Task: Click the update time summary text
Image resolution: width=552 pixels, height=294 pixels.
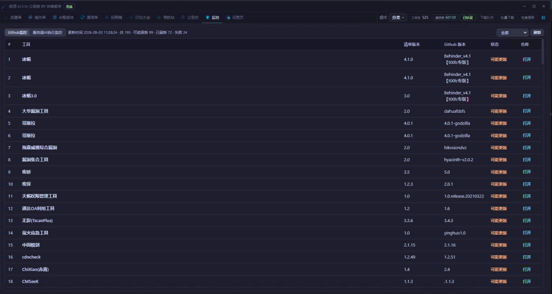Action: coord(127,32)
